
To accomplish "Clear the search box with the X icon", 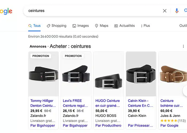I will click(165, 11).
